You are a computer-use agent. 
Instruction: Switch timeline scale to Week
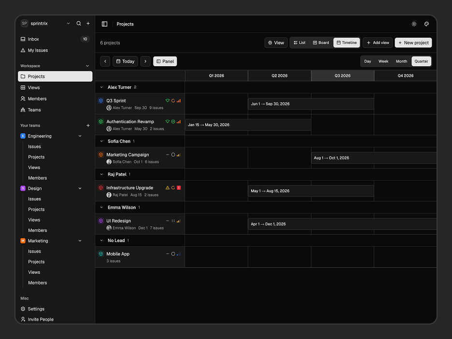tap(383, 61)
